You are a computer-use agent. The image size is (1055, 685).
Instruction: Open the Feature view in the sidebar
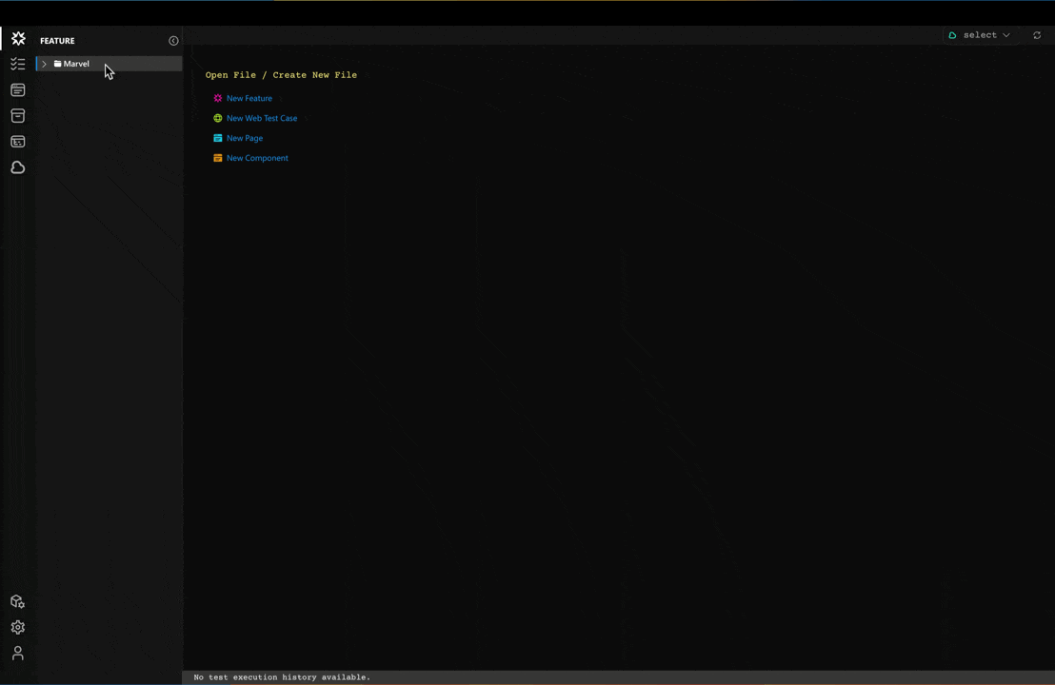tap(18, 39)
